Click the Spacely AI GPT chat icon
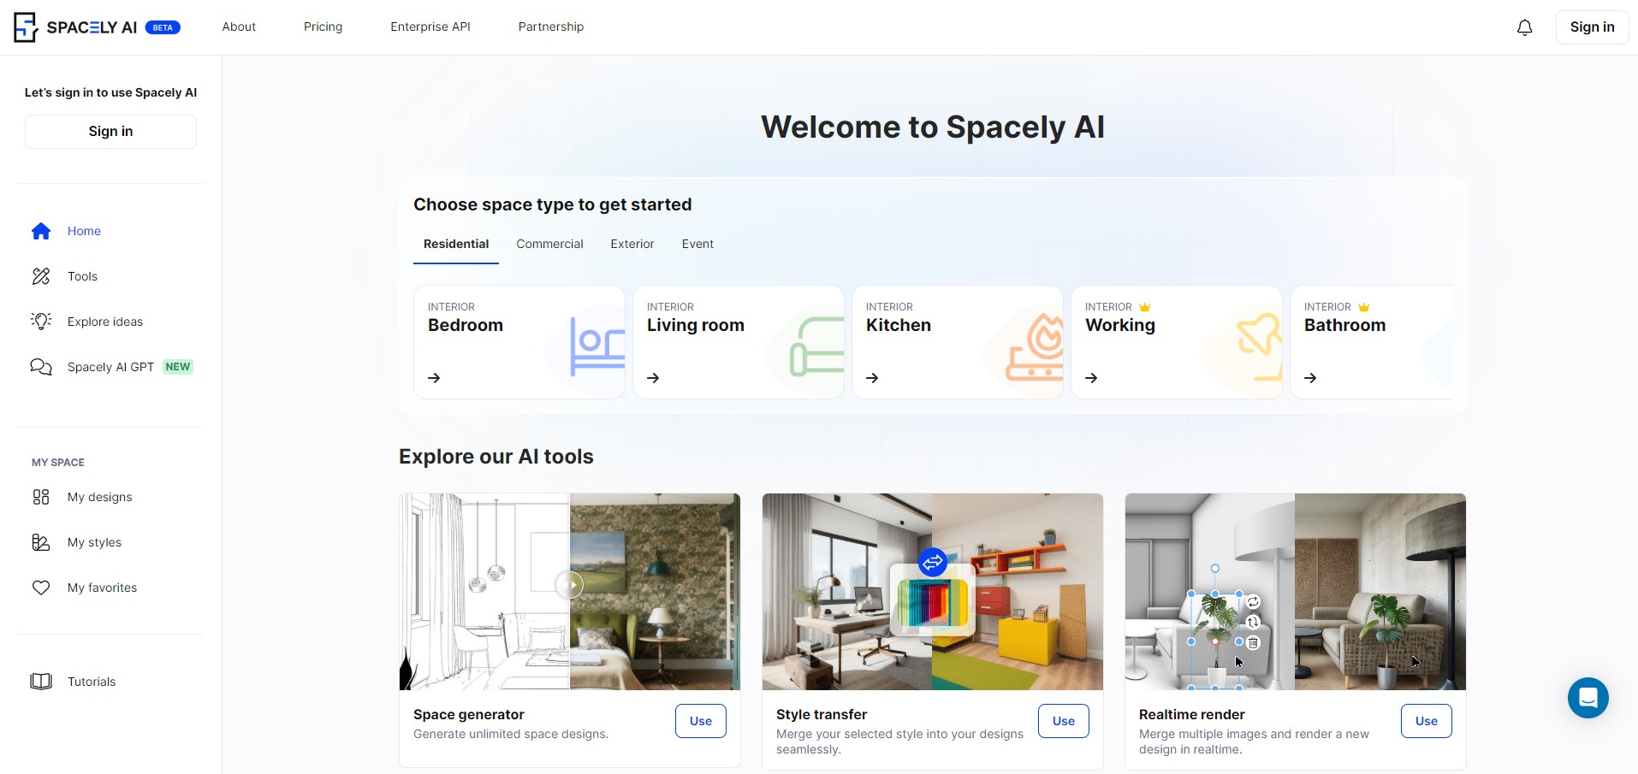Image resolution: width=1638 pixels, height=774 pixels. tap(41, 367)
